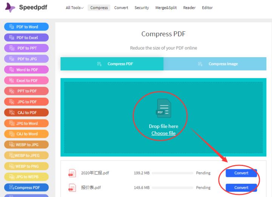Open the Word to PDF tool
This screenshot has height=197, width=272.
click(26, 70)
